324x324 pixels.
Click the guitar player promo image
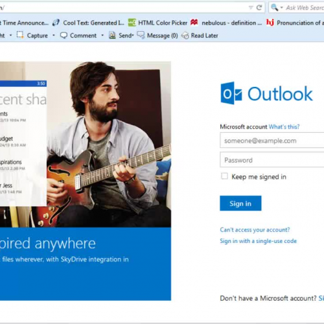86,145
